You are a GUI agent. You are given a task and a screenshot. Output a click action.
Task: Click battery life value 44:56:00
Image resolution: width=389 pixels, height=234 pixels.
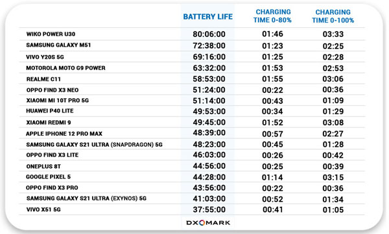pyautogui.click(x=209, y=166)
